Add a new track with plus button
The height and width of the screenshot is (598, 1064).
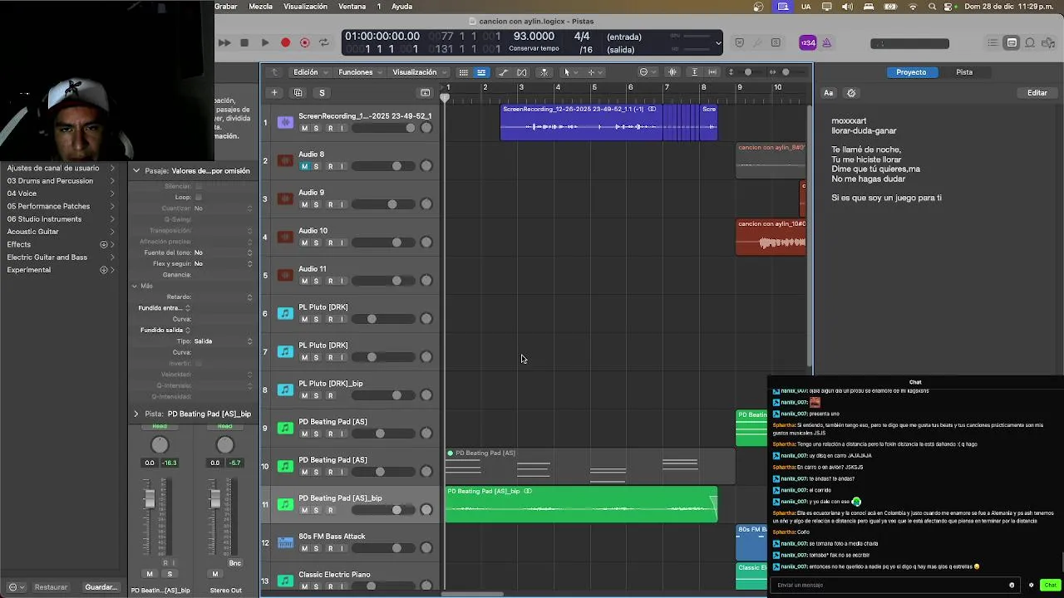[x=274, y=92]
